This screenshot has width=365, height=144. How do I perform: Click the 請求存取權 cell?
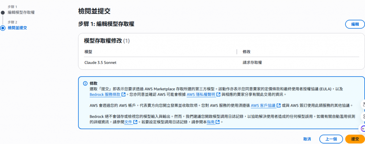252,63
